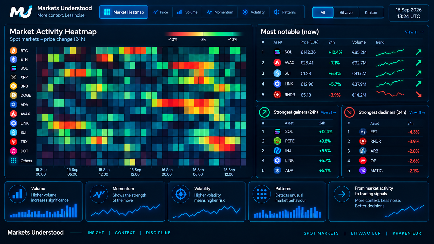Click the LINK +5.7% value in Most notable
Image resolution: width=434 pixels, height=244 pixels.
[335, 84]
